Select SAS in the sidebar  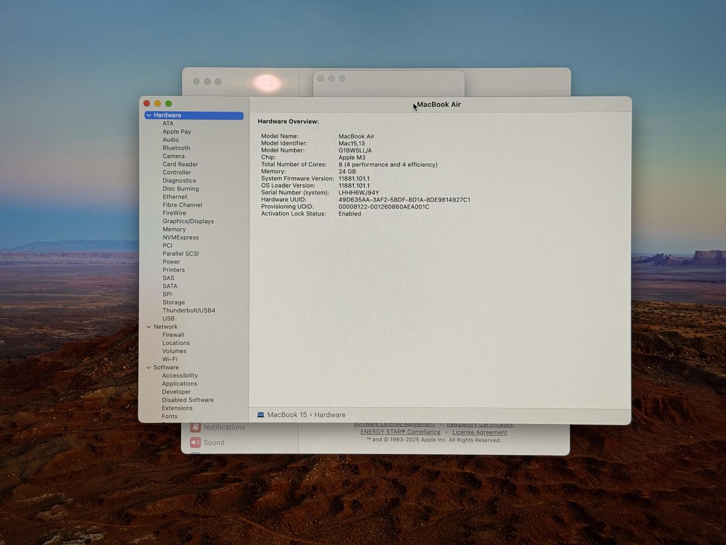(168, 278)
